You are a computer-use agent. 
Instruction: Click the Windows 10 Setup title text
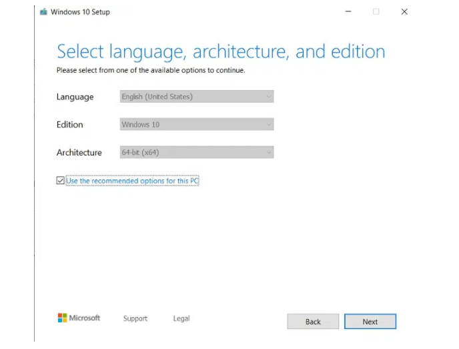80,12
